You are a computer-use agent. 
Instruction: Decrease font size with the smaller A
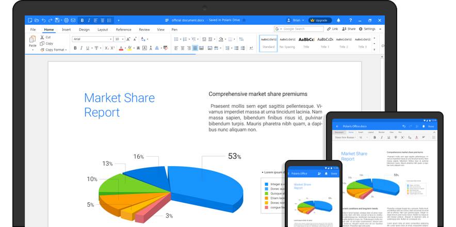[x=135, y=39]
